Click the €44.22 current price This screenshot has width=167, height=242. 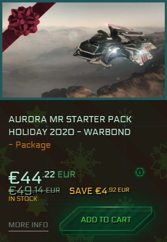tap(32, 177)
